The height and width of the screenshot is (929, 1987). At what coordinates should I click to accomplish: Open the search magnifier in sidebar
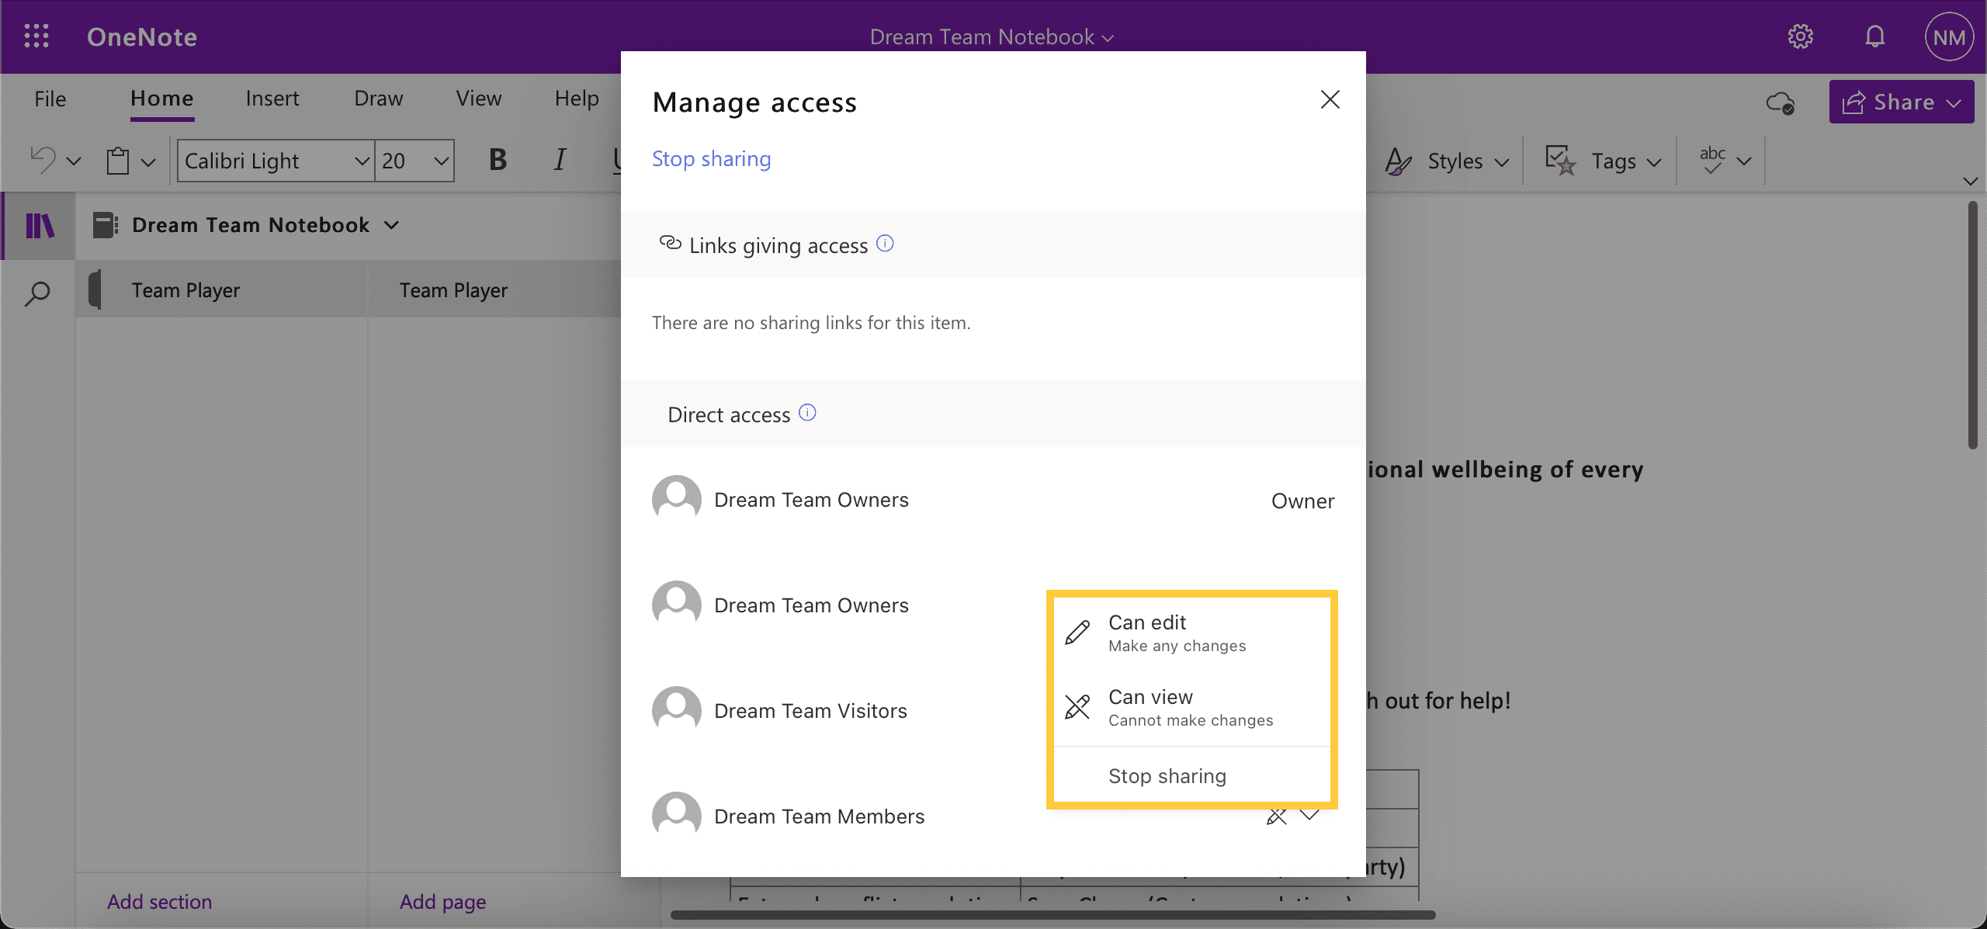(x=37, y=293)
